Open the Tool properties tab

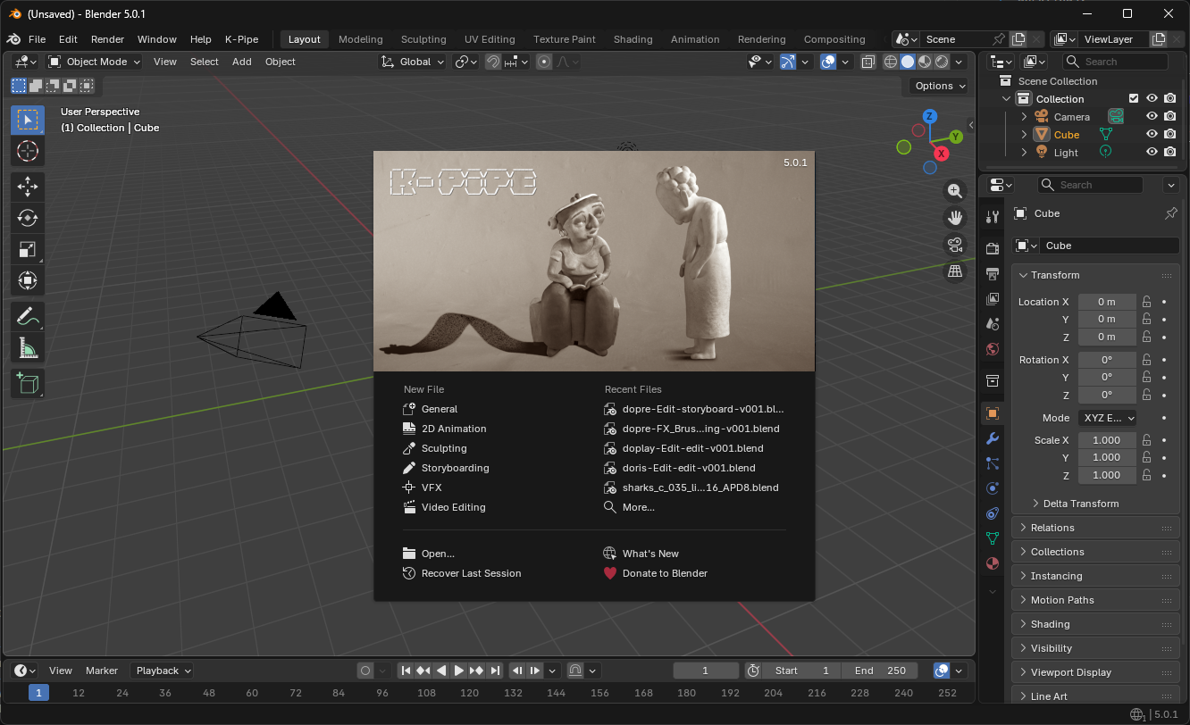click(992, 217)
